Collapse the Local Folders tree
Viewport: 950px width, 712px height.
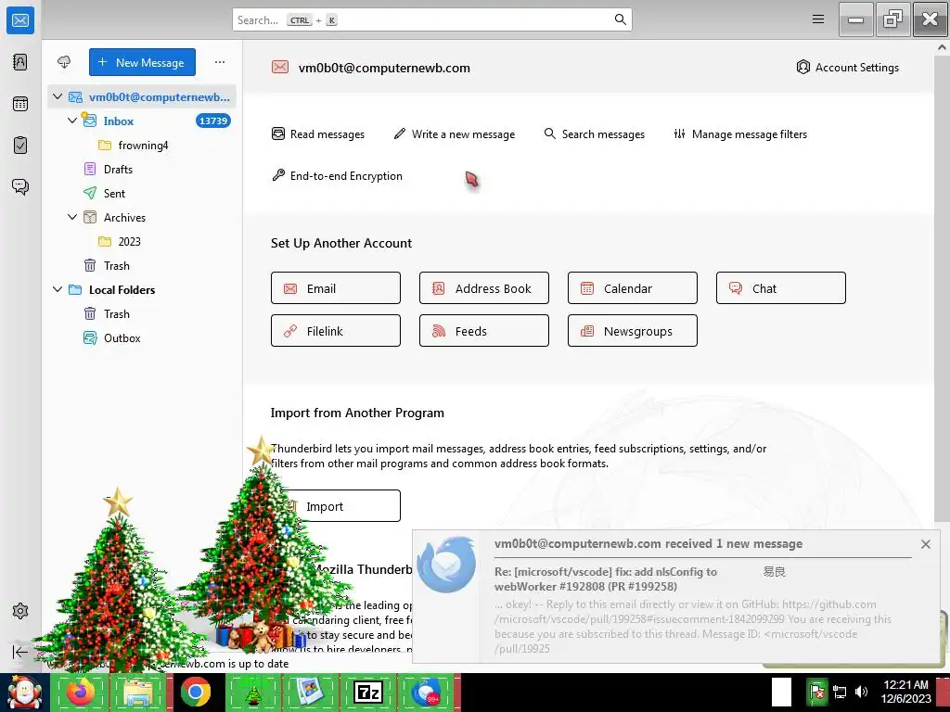tap(58, 289)
